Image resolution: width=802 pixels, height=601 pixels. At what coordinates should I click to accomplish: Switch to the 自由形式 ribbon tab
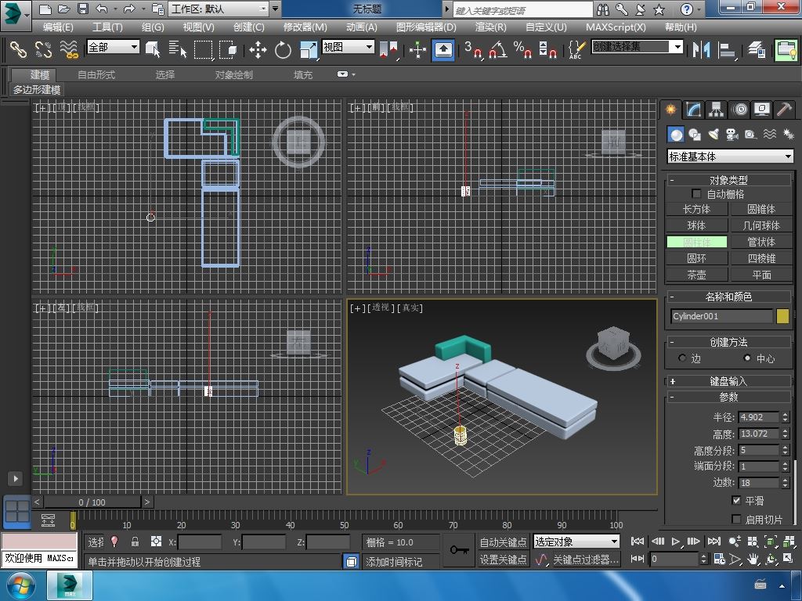click(96, 74)
